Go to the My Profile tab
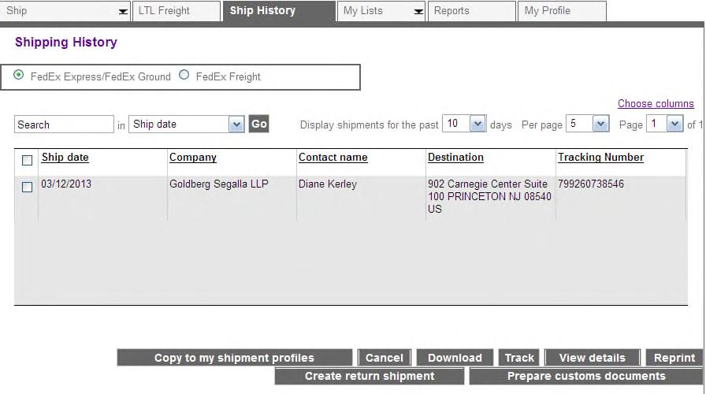Screen dimensions: 706x394 563,11
